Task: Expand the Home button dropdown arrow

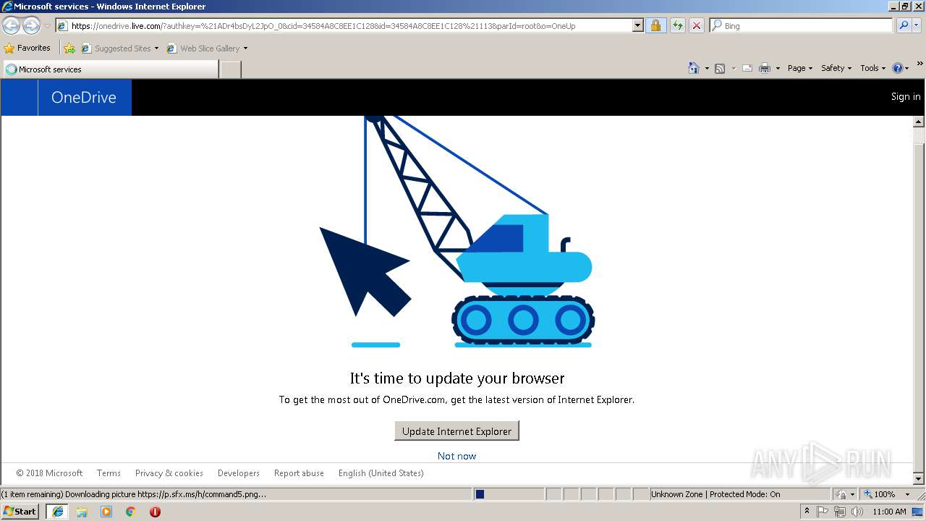Action: 707,68
